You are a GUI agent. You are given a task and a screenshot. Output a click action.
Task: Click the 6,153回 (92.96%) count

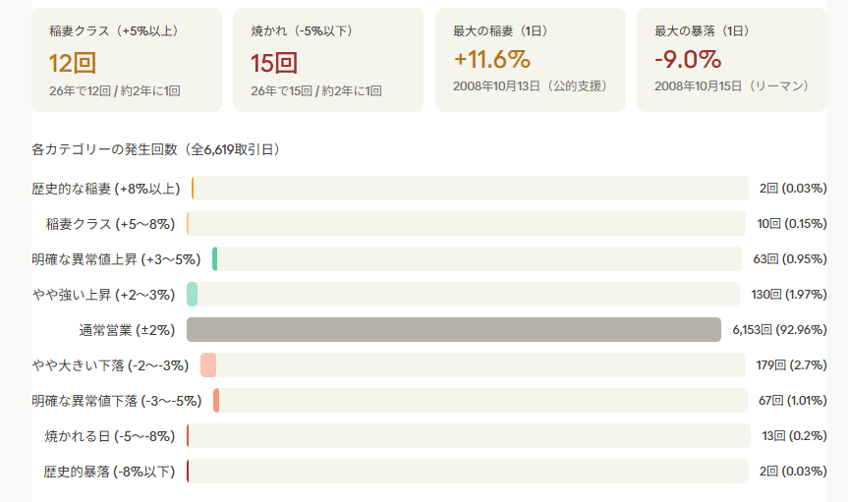tap(779, 330)
